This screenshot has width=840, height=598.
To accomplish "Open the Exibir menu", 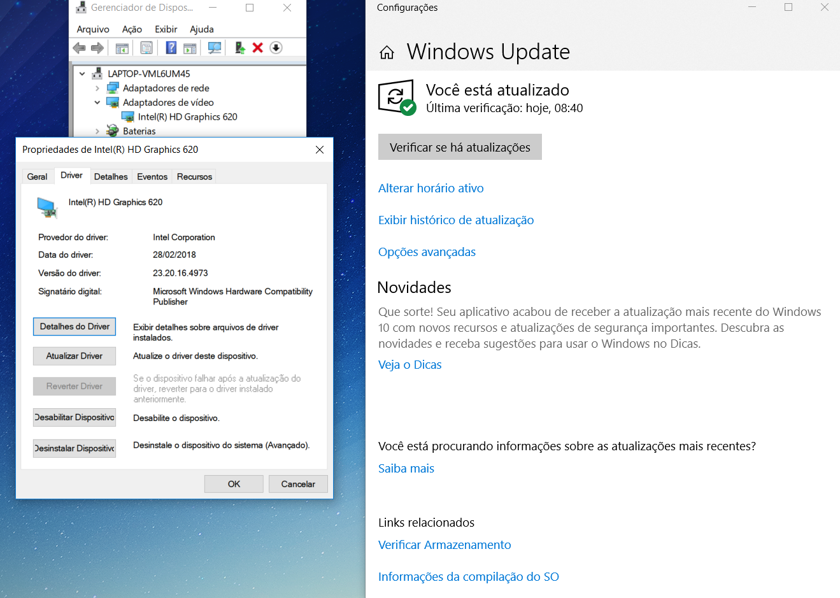I will pyautogui.click(x=166, y=29).
